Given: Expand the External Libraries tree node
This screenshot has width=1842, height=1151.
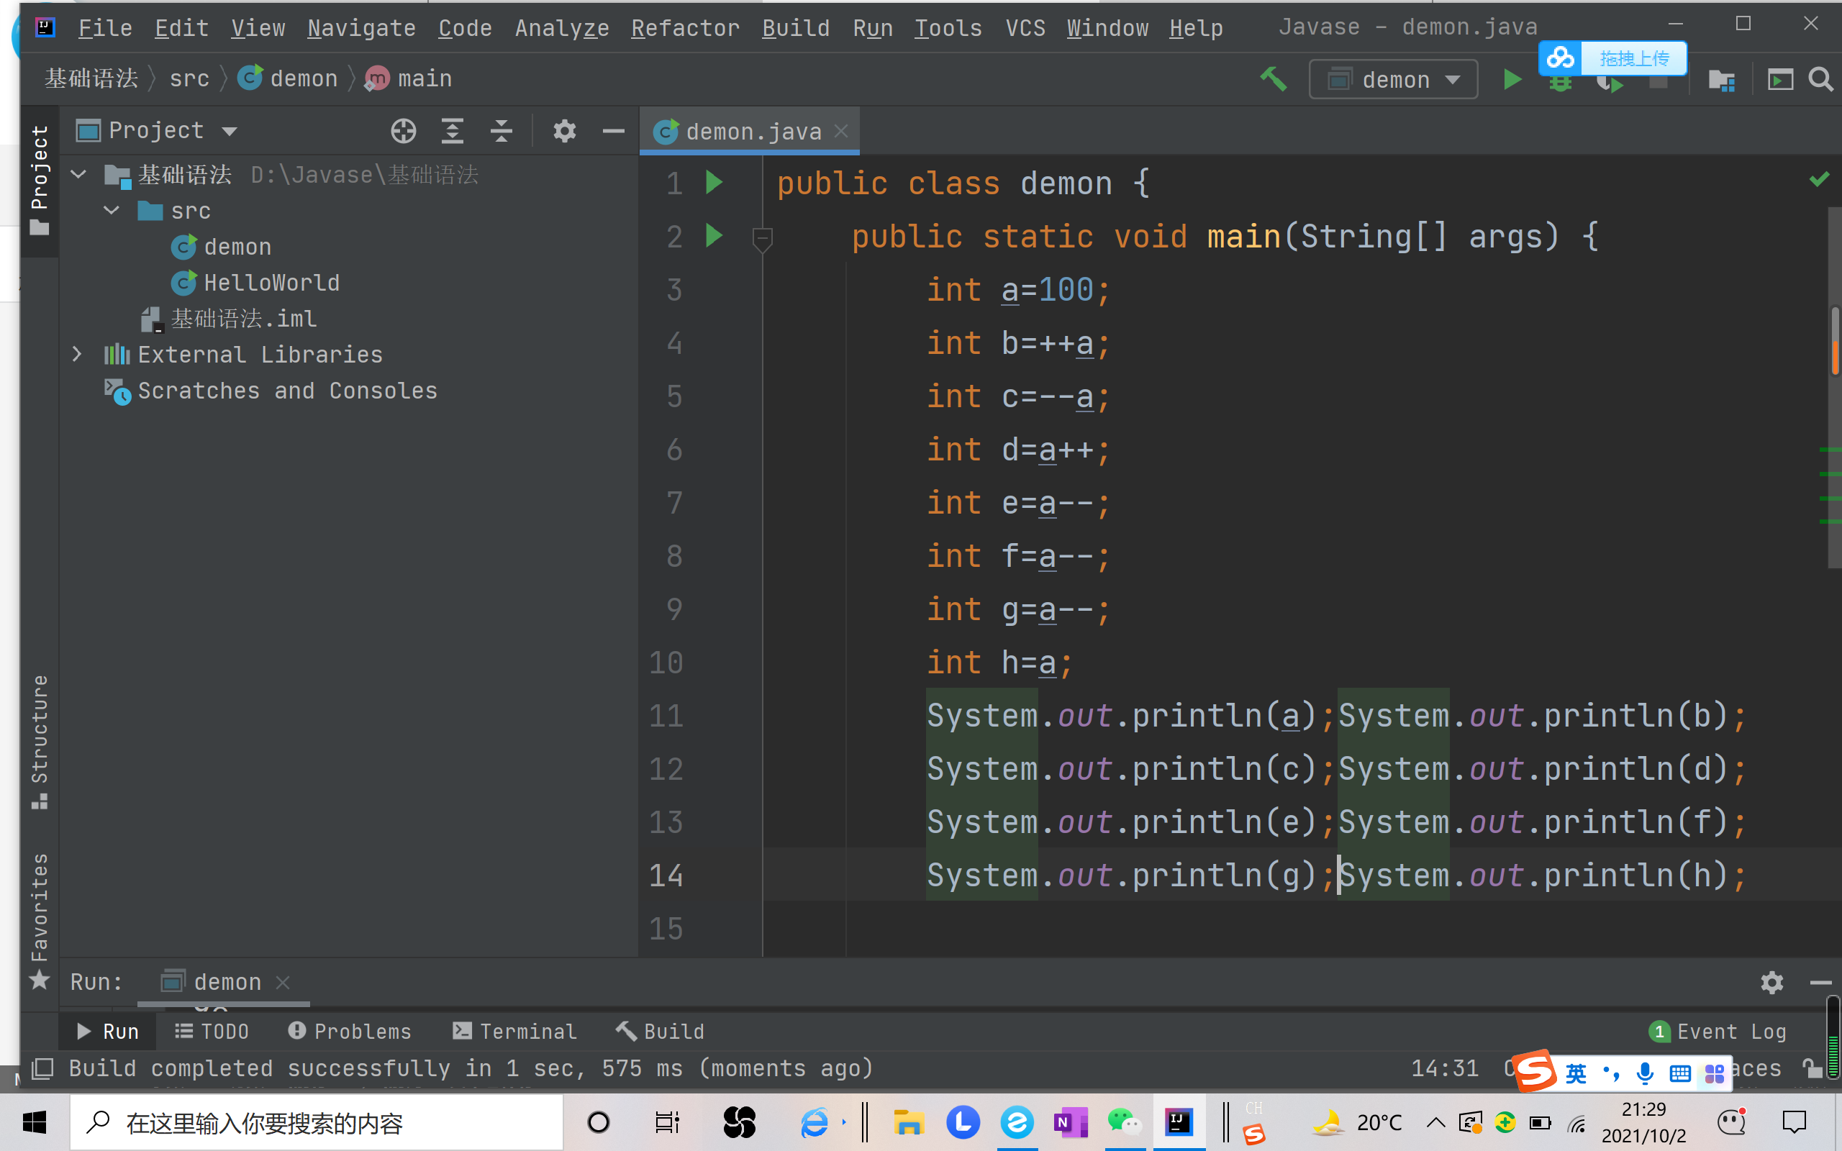Looking at the screenshot, I should click(77, 354).
